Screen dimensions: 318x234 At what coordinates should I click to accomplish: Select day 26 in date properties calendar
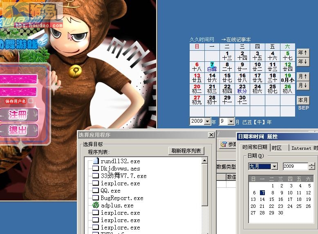(x=309, y=206)
